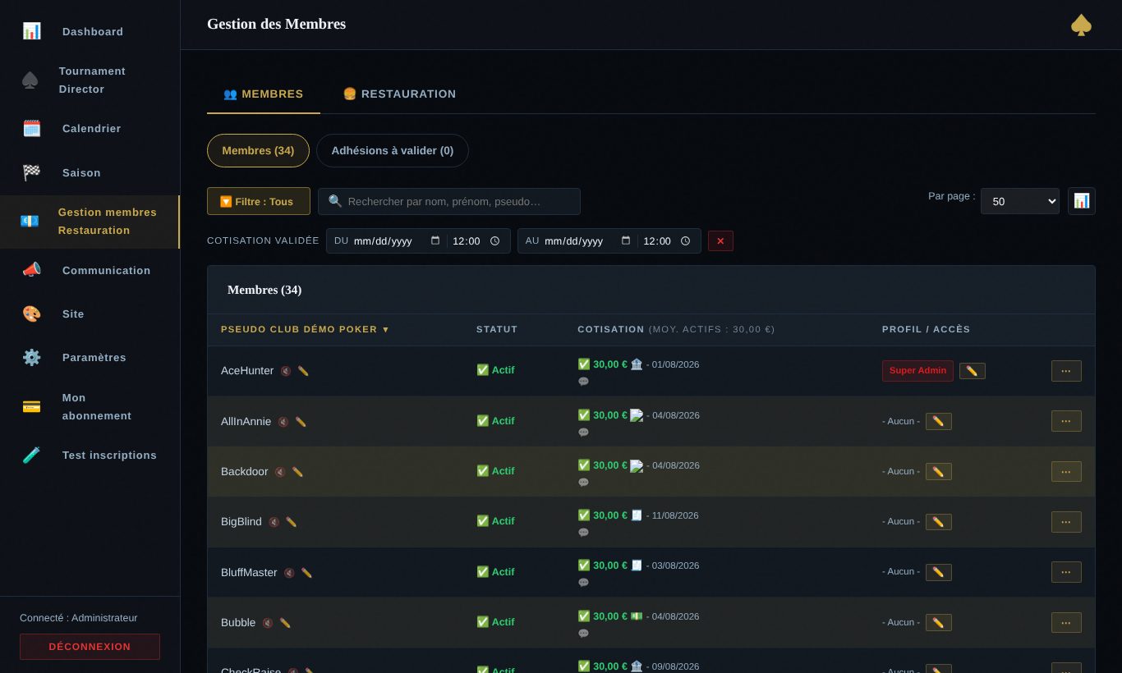Open the calendar picker in the DU date field
Image resolution: width=1122 pixels, height=673 pixels.
(x=435, y=240)
